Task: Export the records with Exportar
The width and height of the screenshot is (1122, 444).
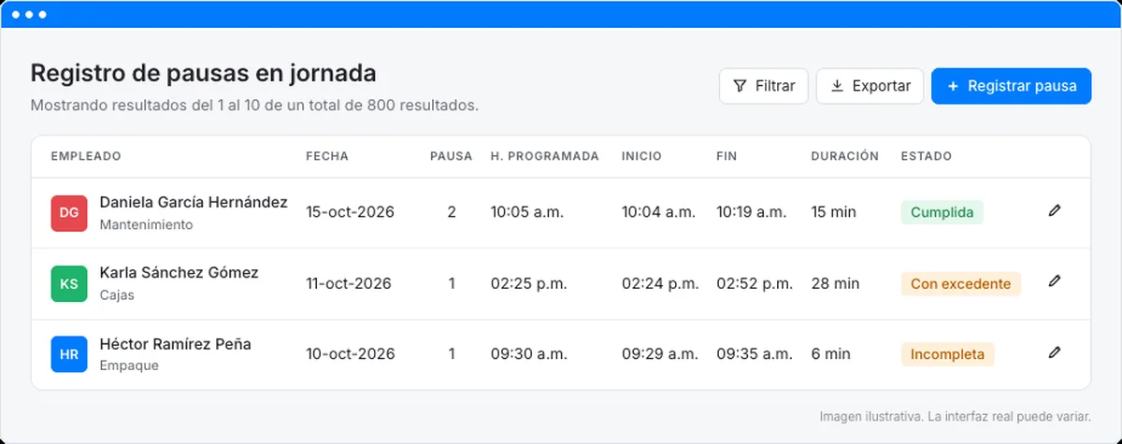Action: tap(870, 86)
